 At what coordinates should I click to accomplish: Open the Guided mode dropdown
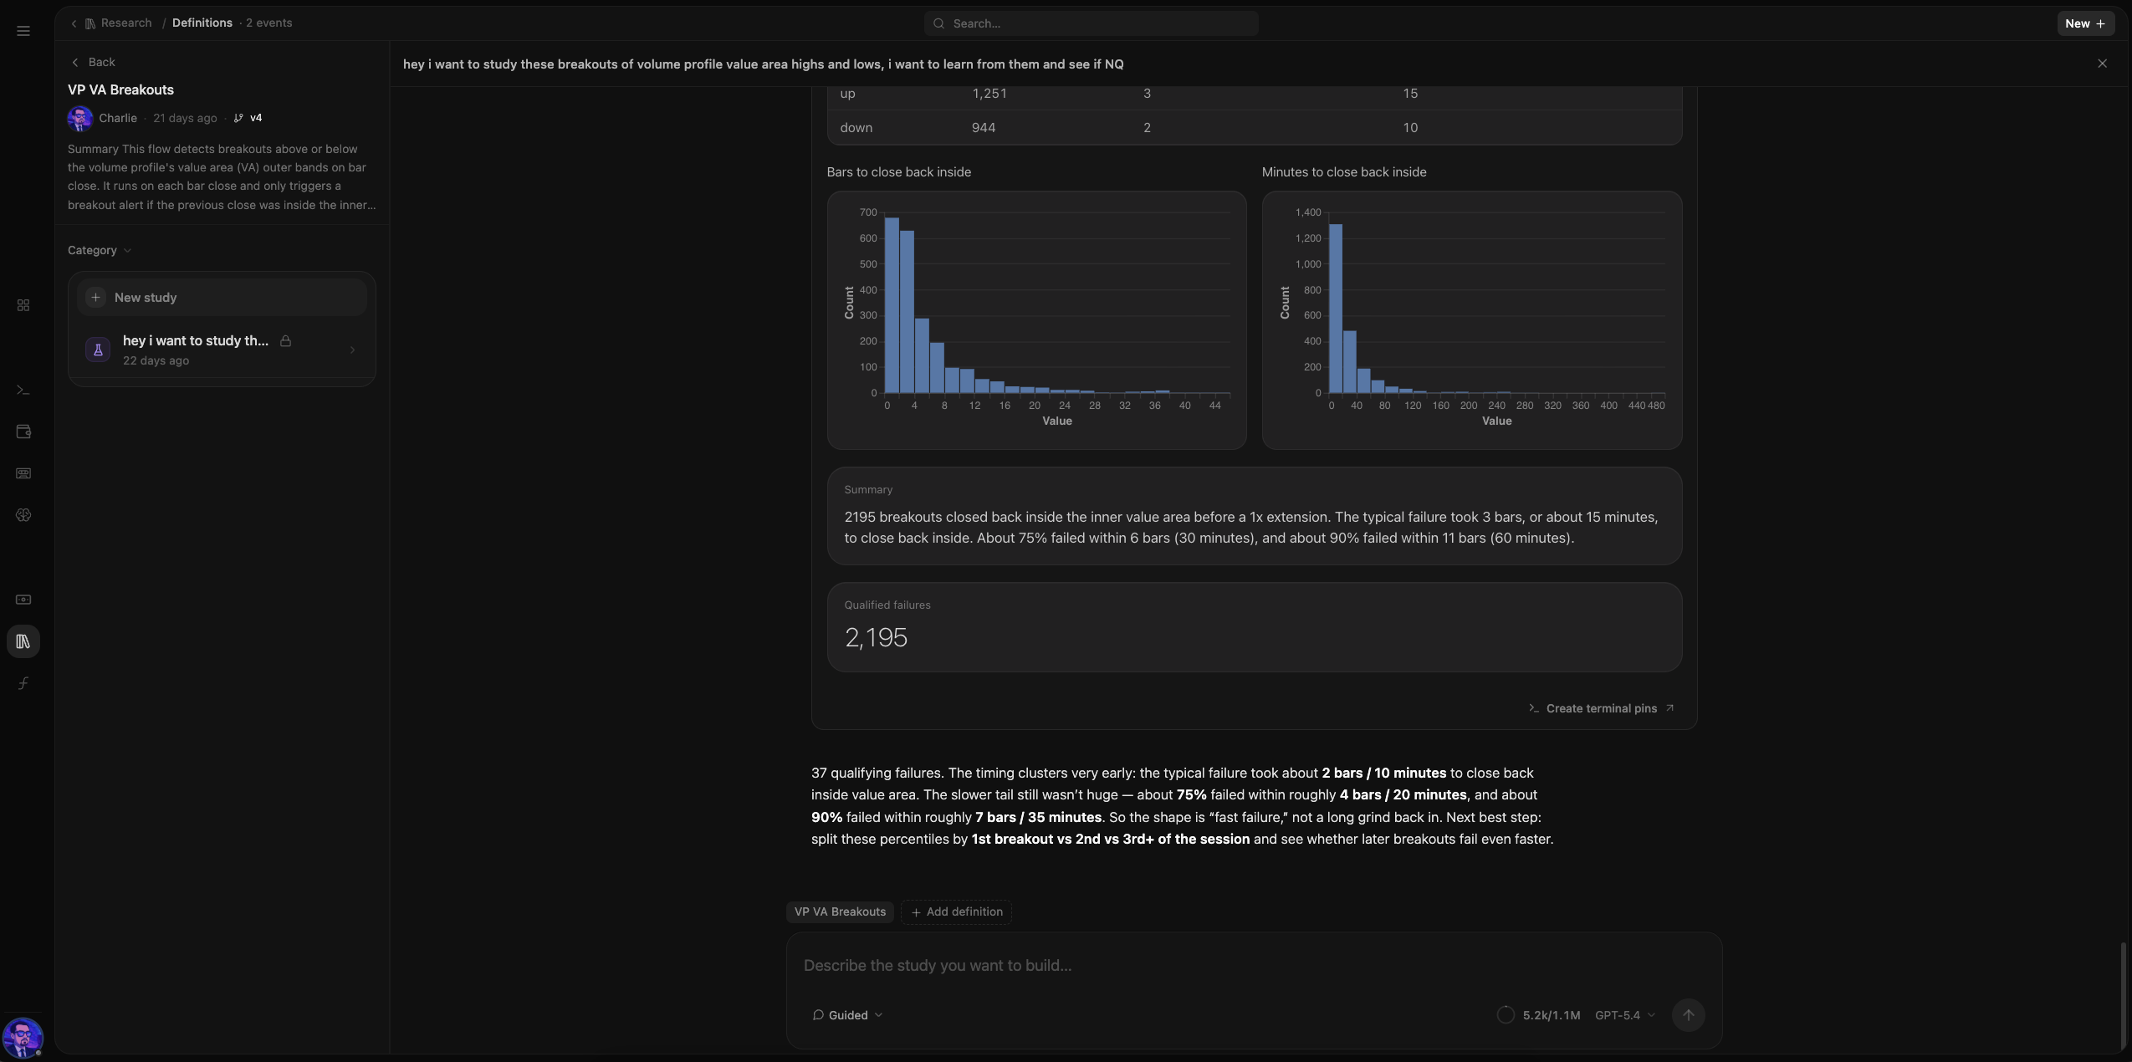847,1015
